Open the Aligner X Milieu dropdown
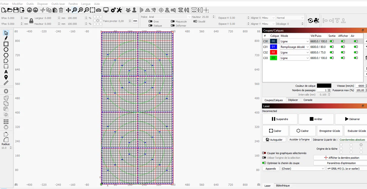The height and width of the screenshot is (189, 367). click(268, 18)
